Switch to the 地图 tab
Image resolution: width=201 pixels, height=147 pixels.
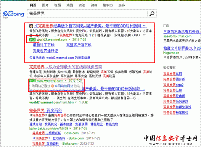70,5
